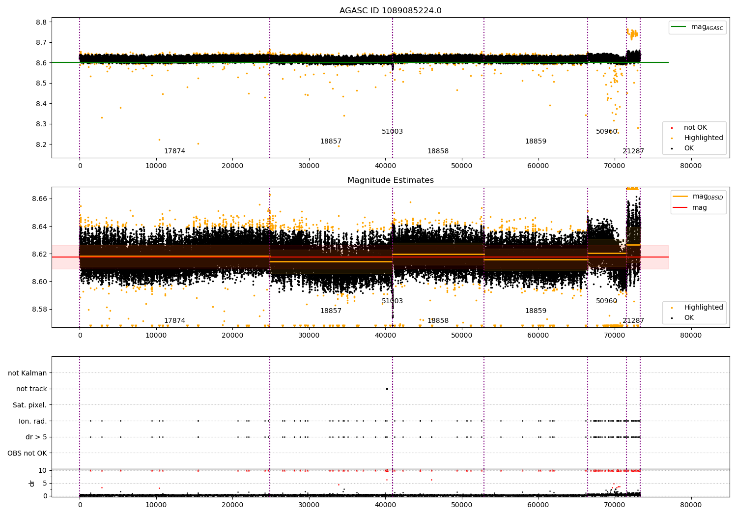The height and width of the screenshot is (516, 737).
Task: Click the 8.7 y-axis tick label
Action: (41, 43)
